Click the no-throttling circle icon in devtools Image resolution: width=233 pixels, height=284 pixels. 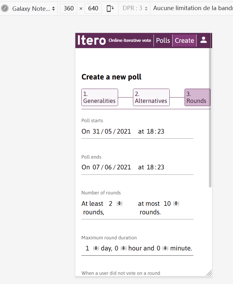point(5,9)
